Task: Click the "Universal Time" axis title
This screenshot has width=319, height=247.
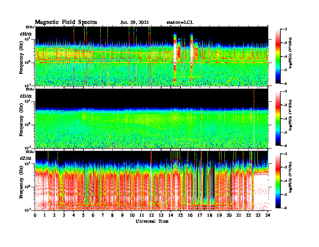Action: coord(152,221)
